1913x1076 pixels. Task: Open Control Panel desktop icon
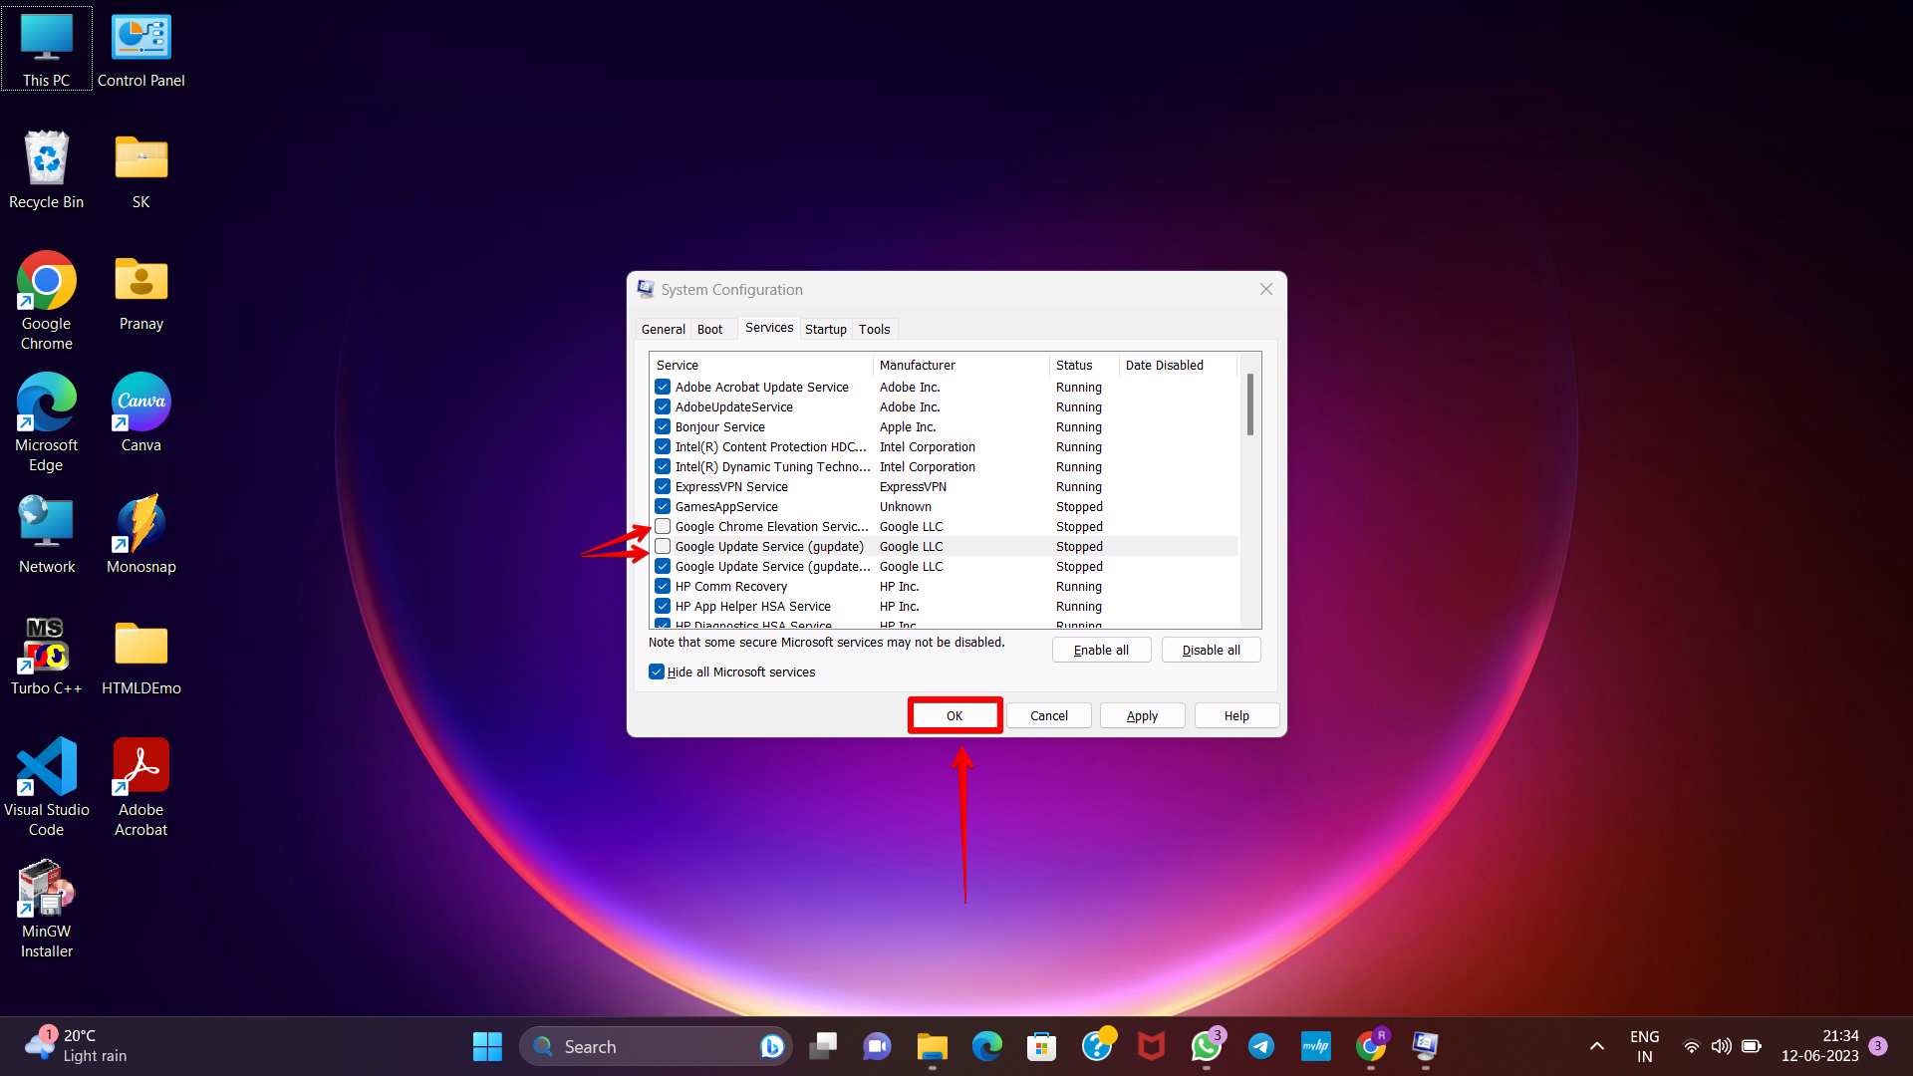click(x=141, y=48)
